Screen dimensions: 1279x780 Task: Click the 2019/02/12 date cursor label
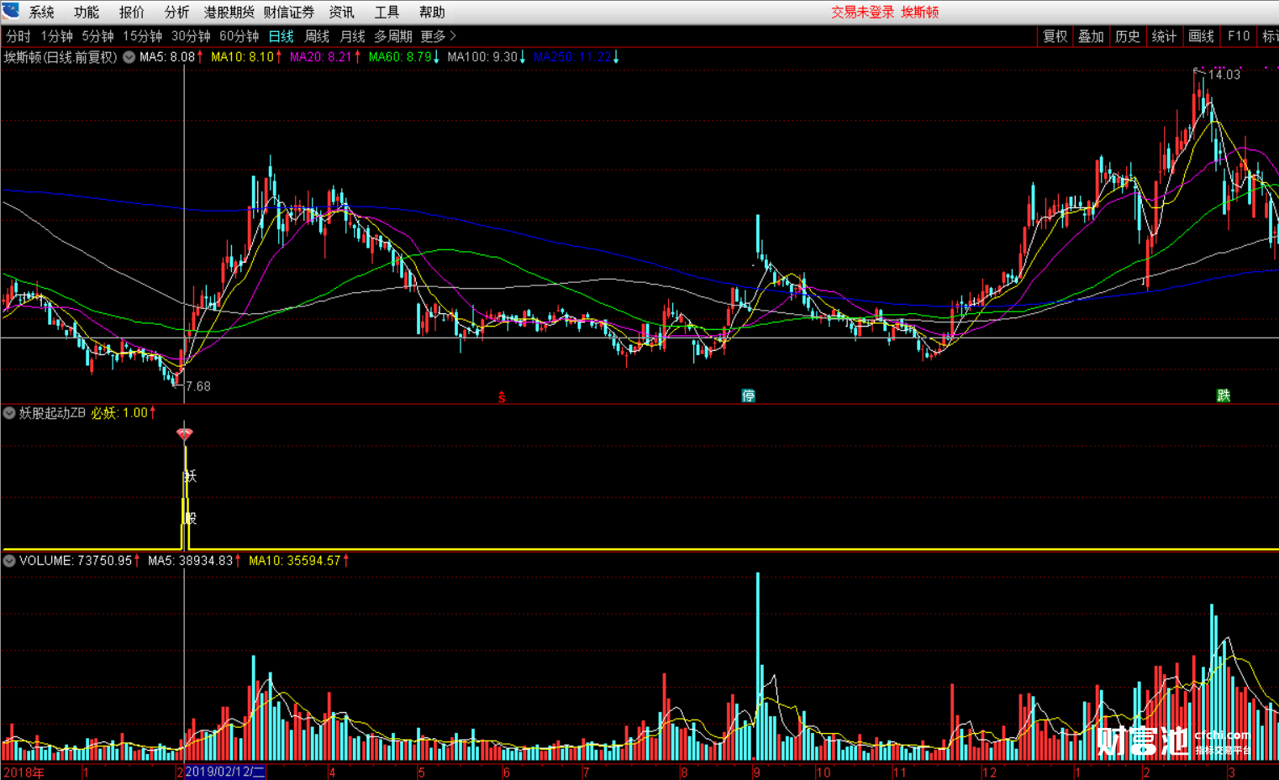click(225, 772)
